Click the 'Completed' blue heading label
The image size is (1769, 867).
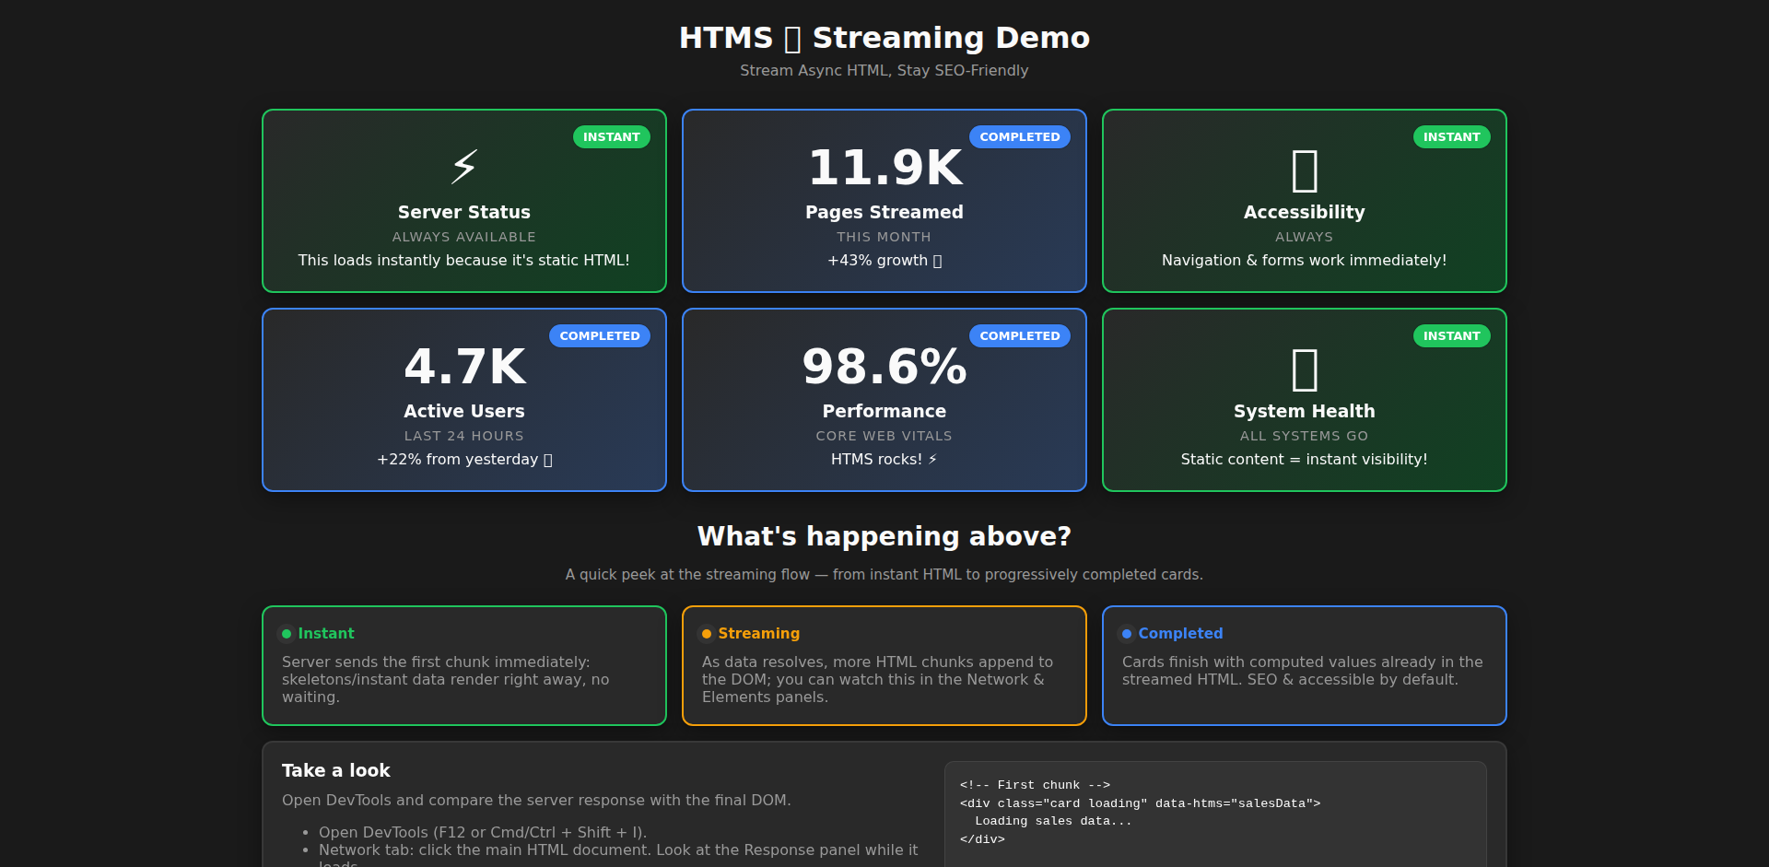click(x=1180, y=634)
